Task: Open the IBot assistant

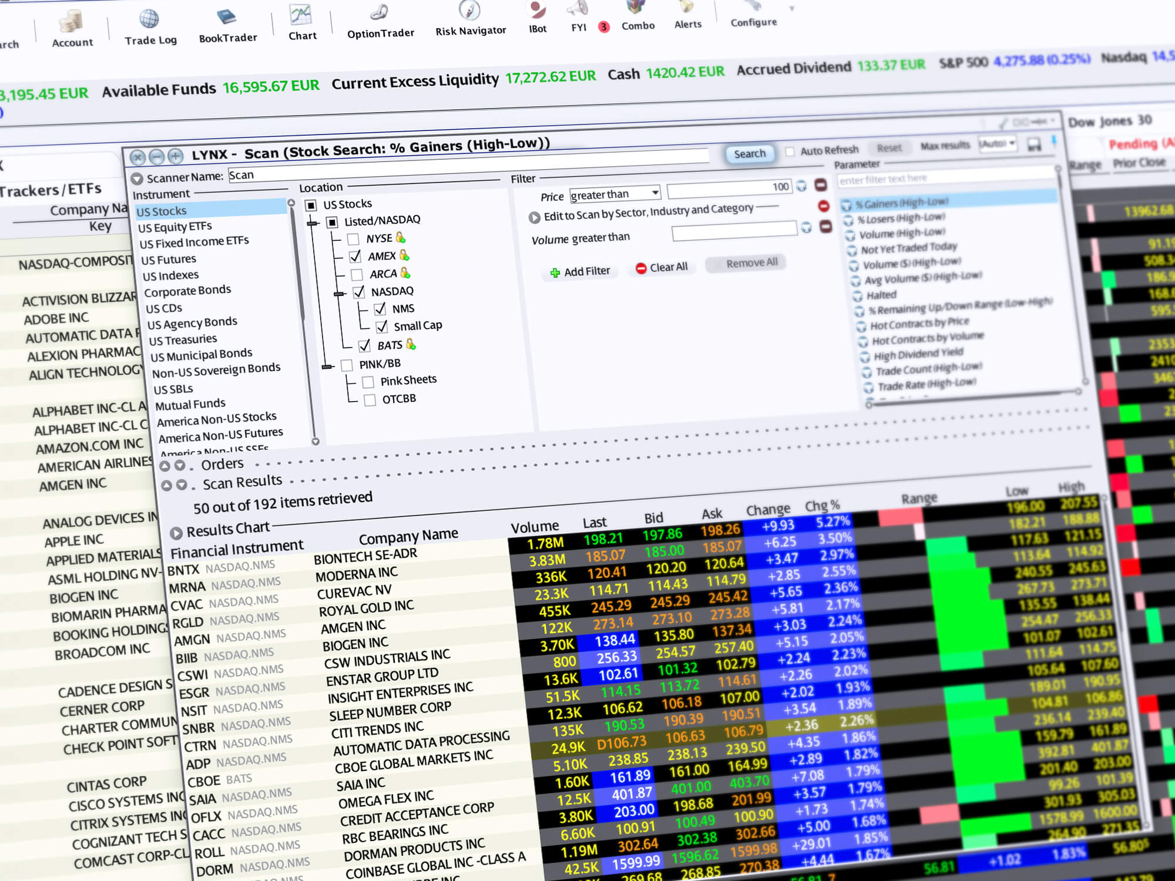Action: tap(537, 18)
